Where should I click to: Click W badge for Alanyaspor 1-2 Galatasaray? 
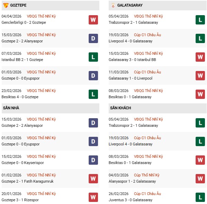(200, 178)
